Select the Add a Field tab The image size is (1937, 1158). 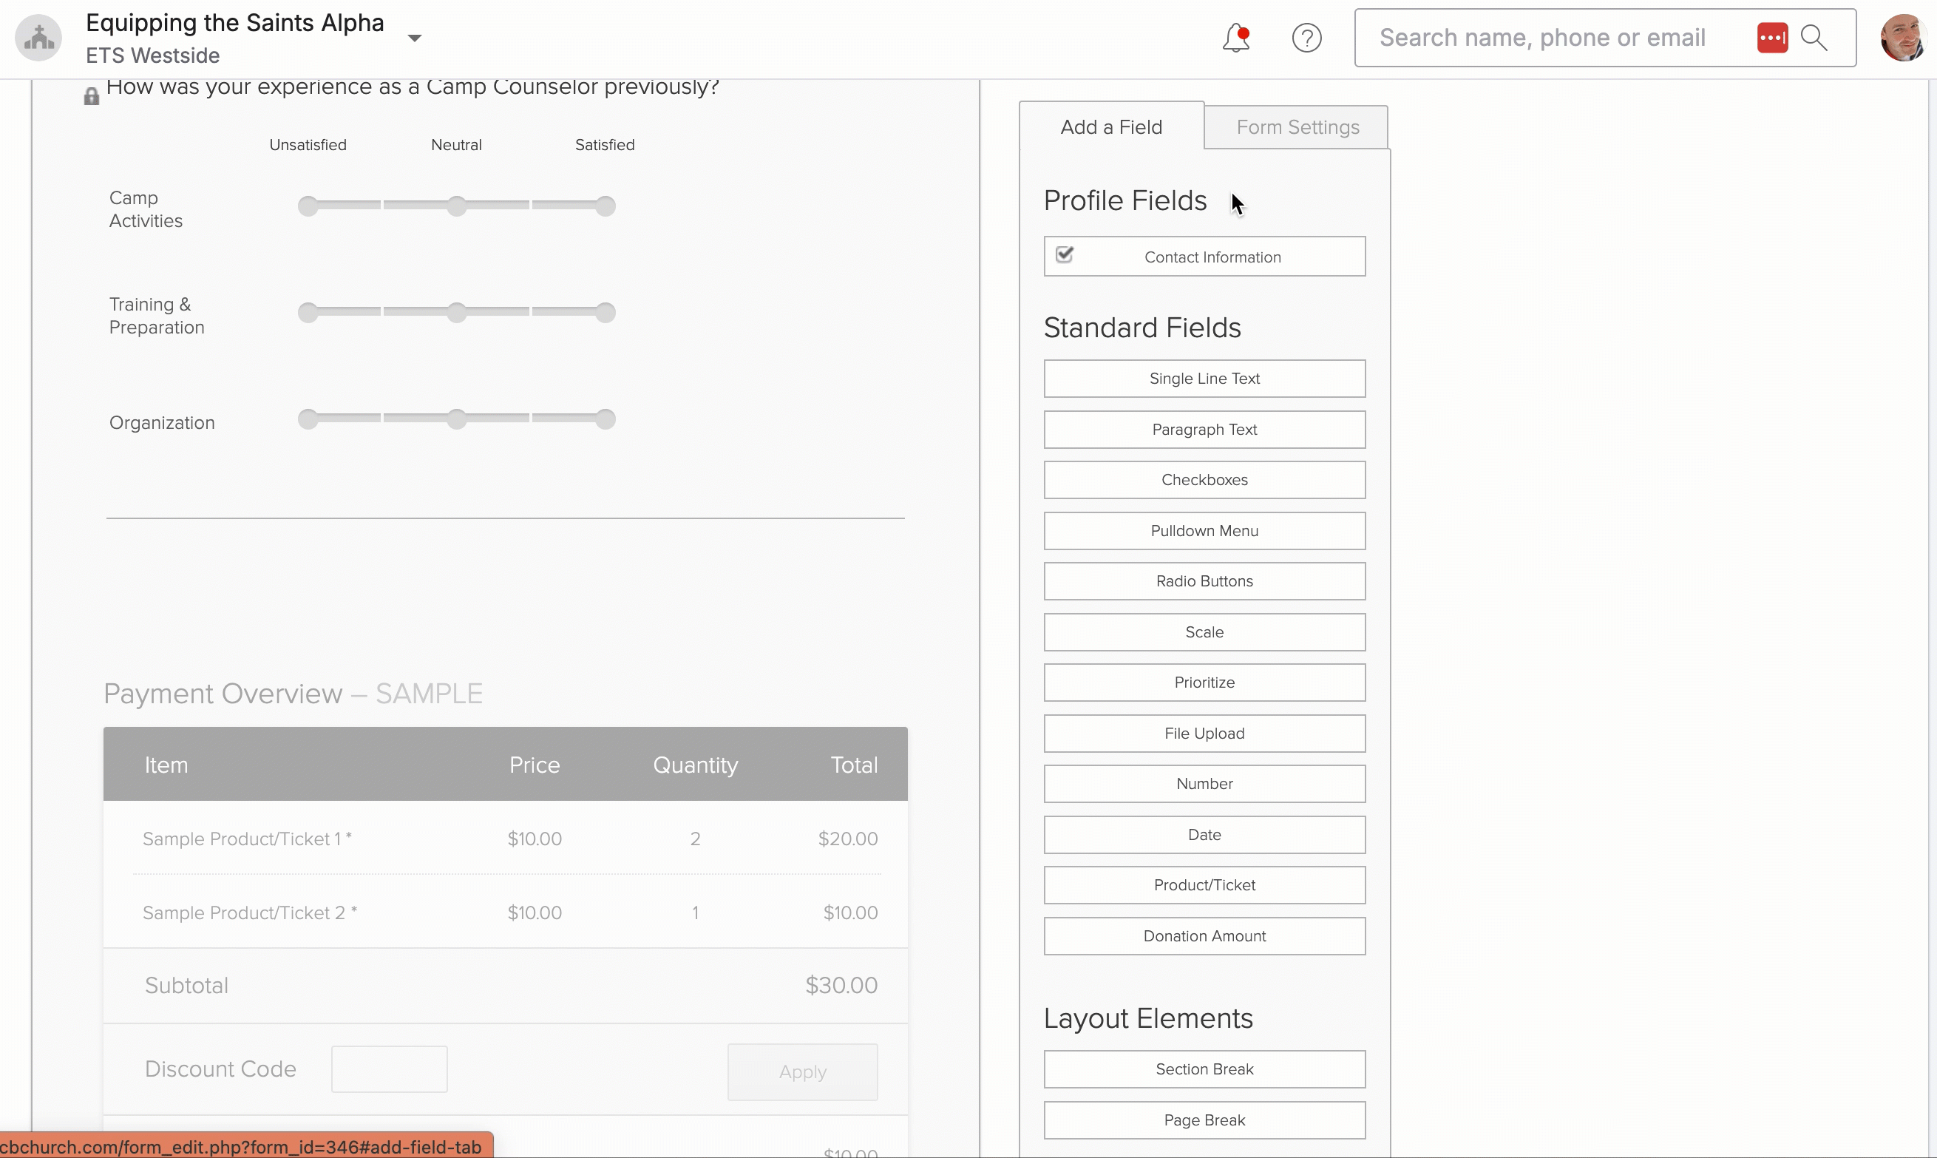1111,126
